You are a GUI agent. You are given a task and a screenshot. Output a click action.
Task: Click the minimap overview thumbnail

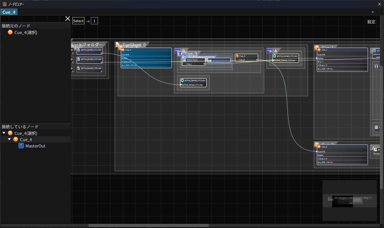tap(349, 200)
